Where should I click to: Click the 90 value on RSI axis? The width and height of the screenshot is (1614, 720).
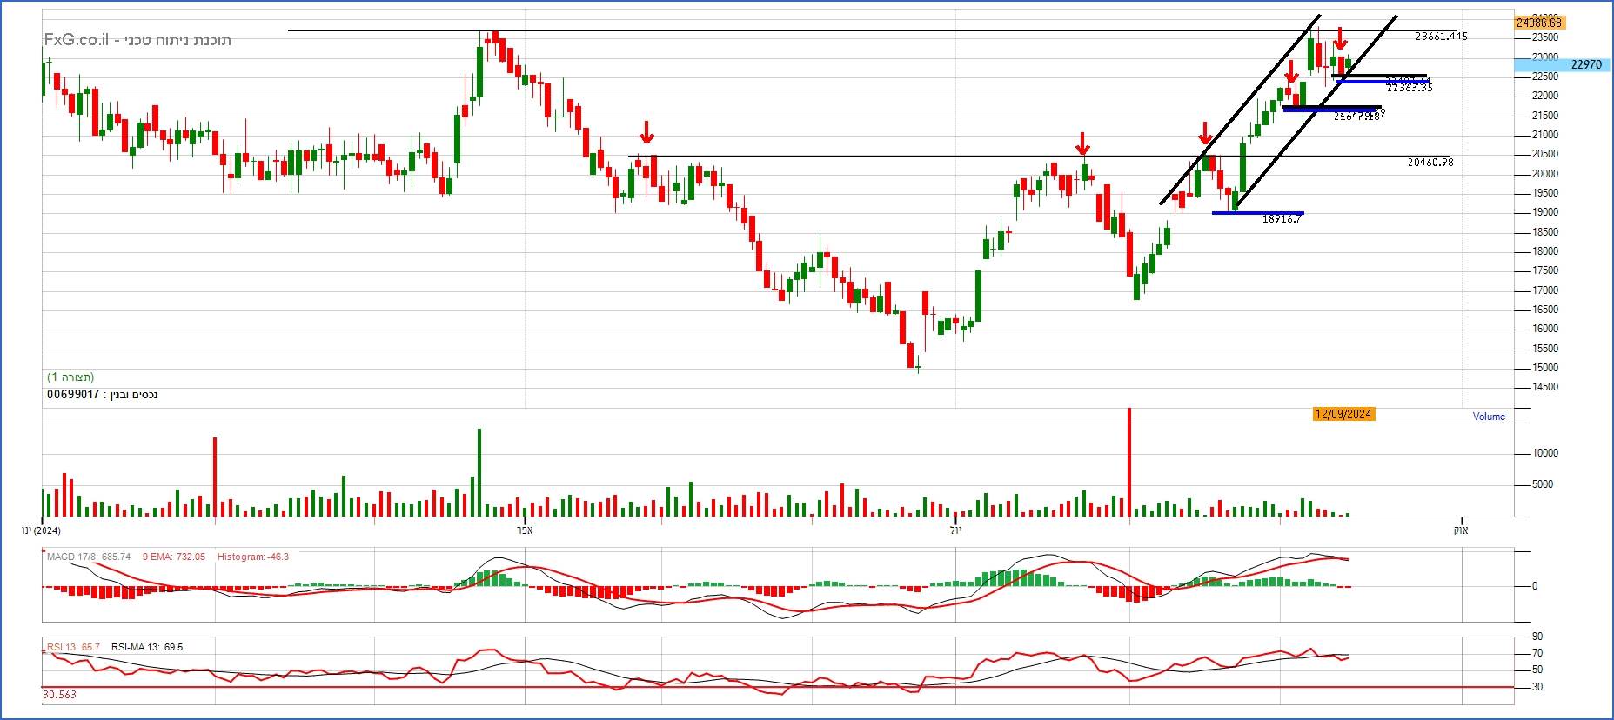[1537, 637]
